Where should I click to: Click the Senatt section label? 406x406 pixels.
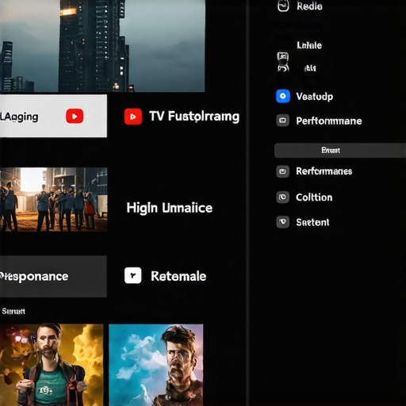coord(13,311)
